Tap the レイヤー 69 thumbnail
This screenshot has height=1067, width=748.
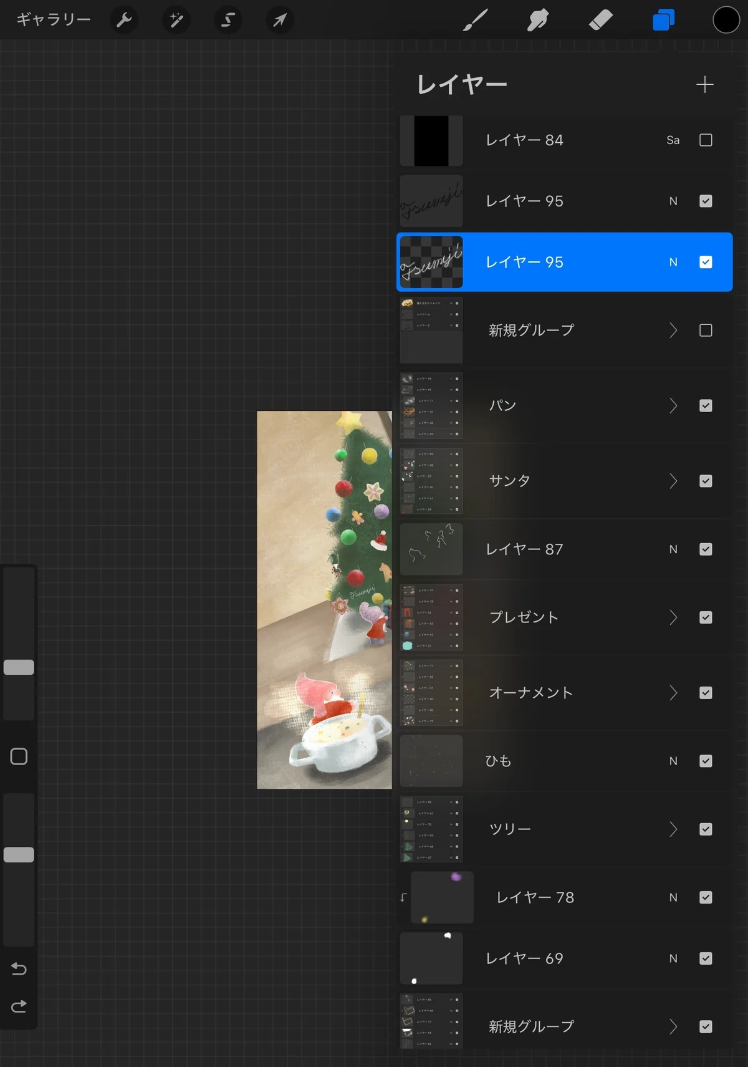coord(431,958)
